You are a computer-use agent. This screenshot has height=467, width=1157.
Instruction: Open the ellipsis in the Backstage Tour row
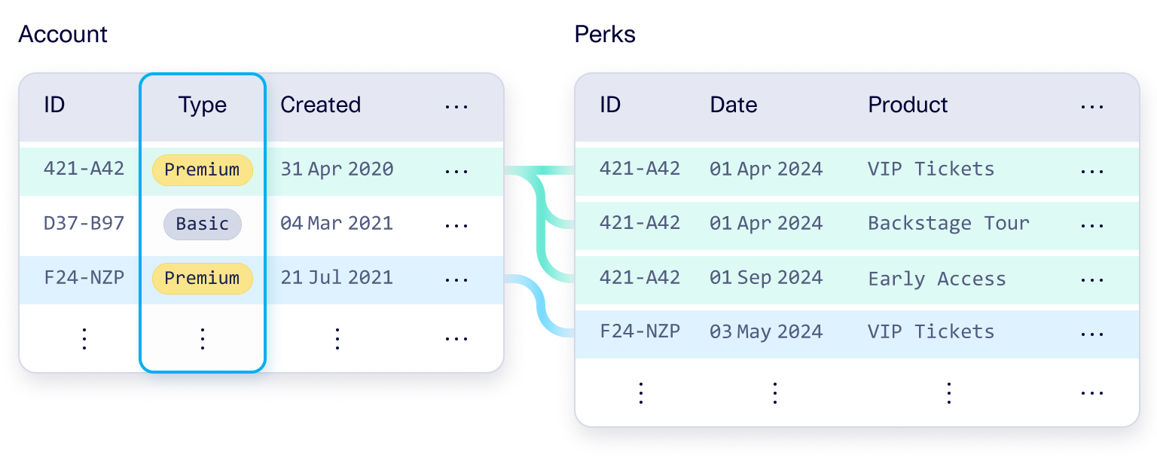[1091, 225]
